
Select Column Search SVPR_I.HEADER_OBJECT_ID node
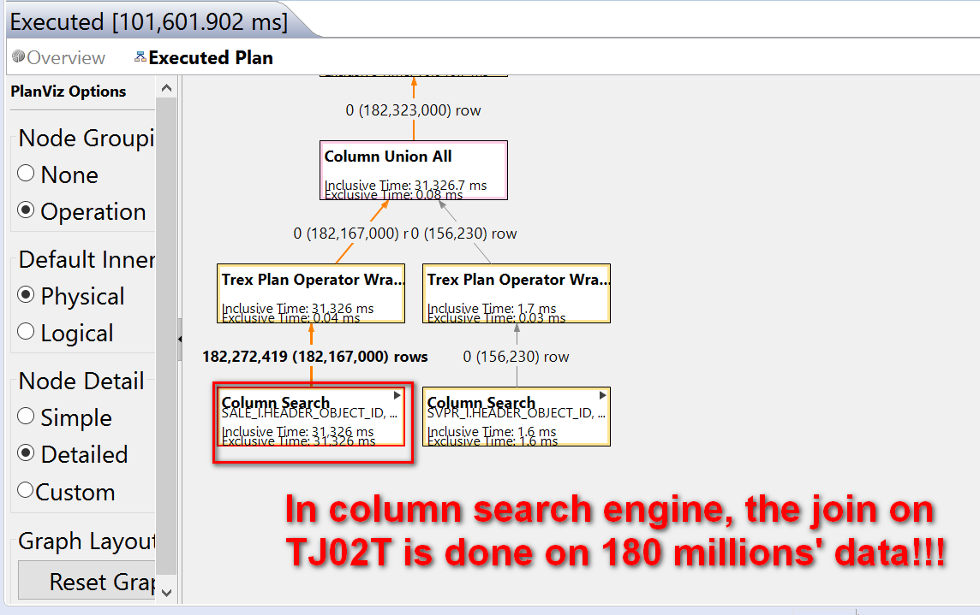(517, 417)
